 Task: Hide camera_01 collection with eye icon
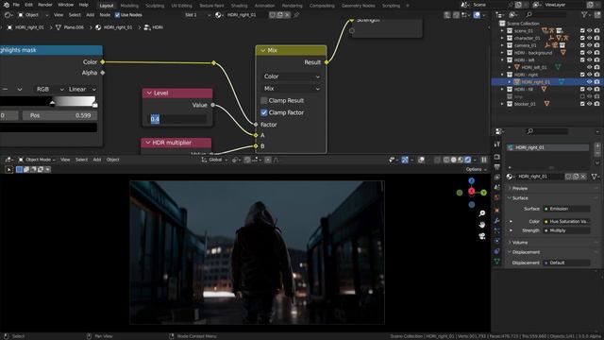[589, 45]
